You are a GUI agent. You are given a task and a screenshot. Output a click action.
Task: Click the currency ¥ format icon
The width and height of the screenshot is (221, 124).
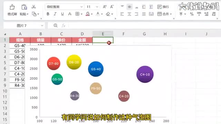181,14
